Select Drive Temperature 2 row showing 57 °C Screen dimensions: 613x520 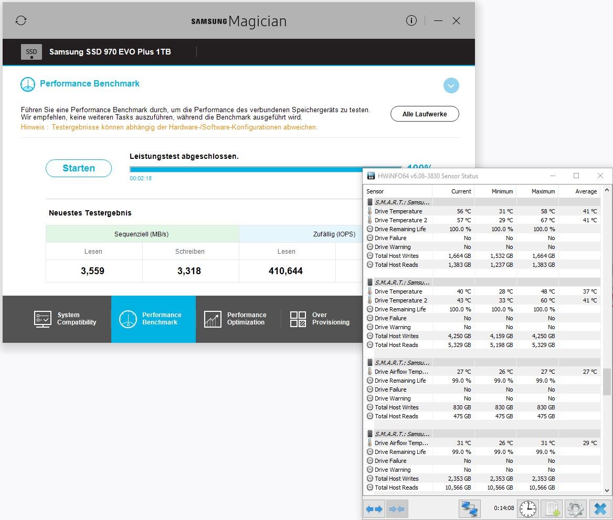(x=482, y=220)
